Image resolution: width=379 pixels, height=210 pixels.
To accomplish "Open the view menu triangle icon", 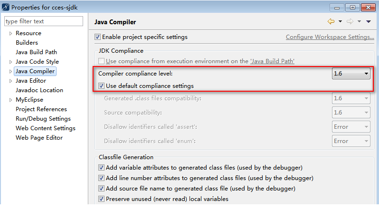I will pyautogui.click(x=368, y=21).
